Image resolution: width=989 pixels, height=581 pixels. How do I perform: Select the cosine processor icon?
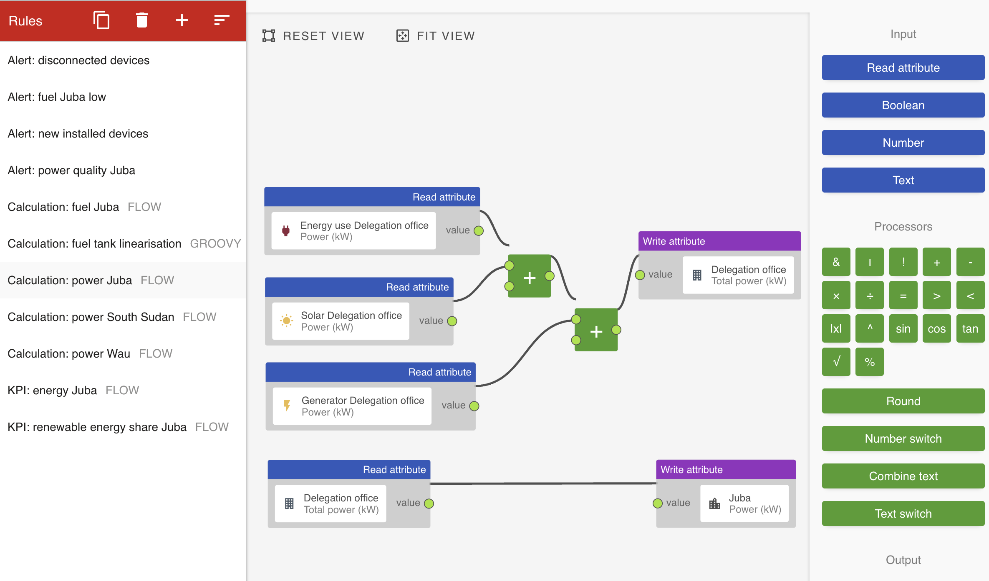click(936, 328)
